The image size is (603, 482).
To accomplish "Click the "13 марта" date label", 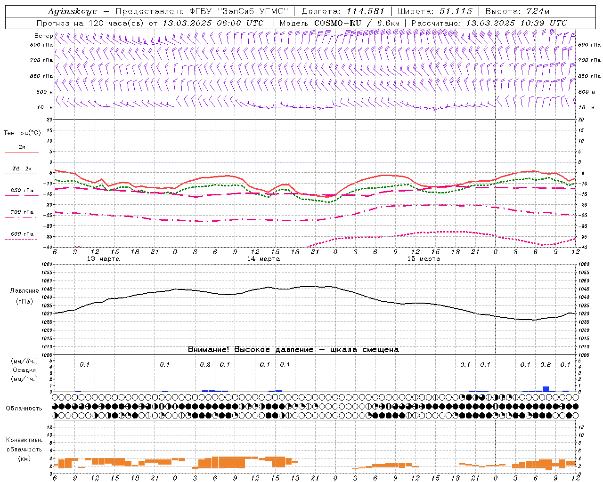I will 104,259.
